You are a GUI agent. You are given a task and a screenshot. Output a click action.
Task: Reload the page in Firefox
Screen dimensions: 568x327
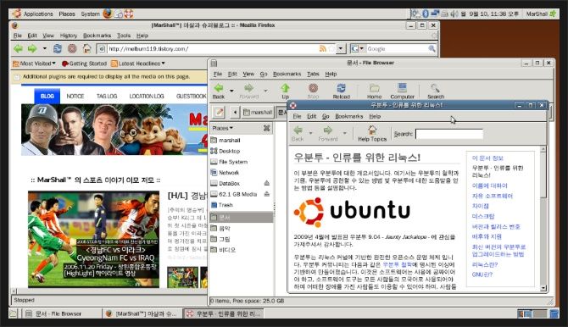58,48
